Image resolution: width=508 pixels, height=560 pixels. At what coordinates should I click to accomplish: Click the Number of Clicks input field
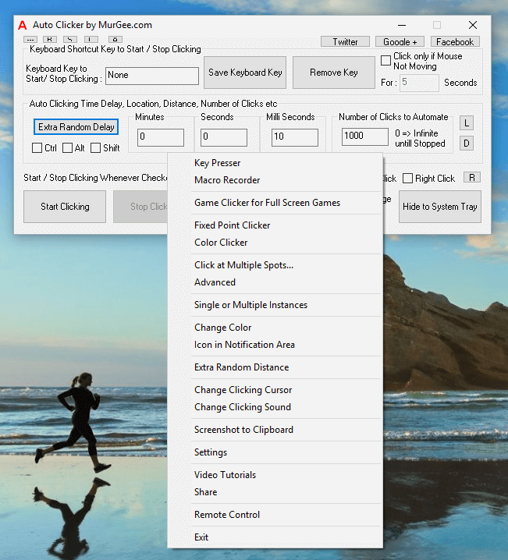click(365, 136)
